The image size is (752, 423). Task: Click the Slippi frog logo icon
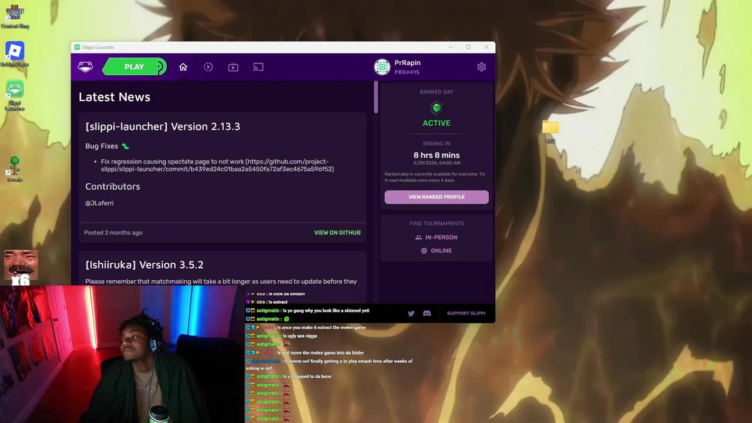pos(85,67)
